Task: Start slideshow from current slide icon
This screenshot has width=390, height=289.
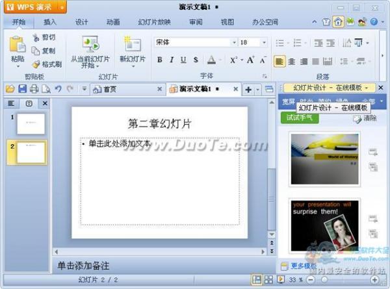Action: point(90,44)
